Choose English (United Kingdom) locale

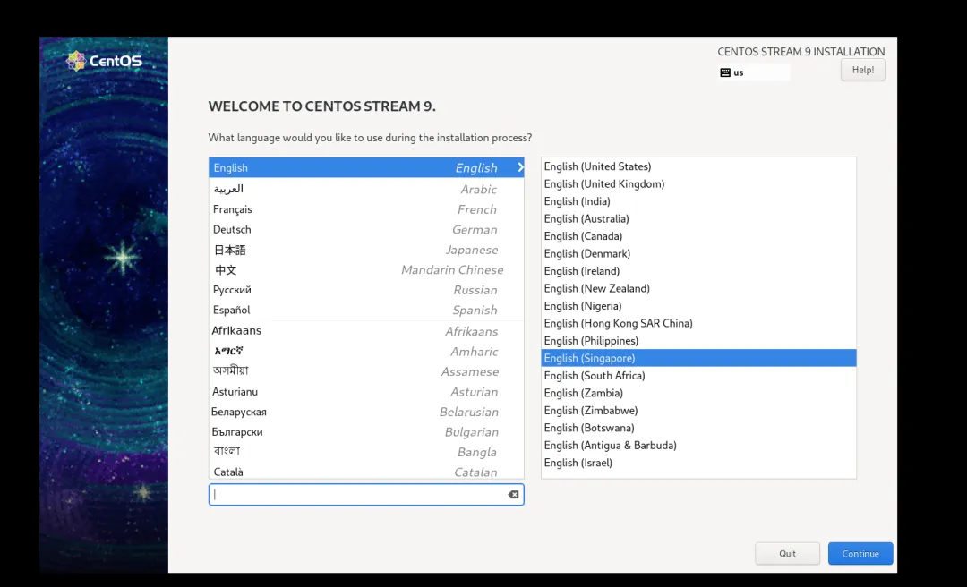698,183
